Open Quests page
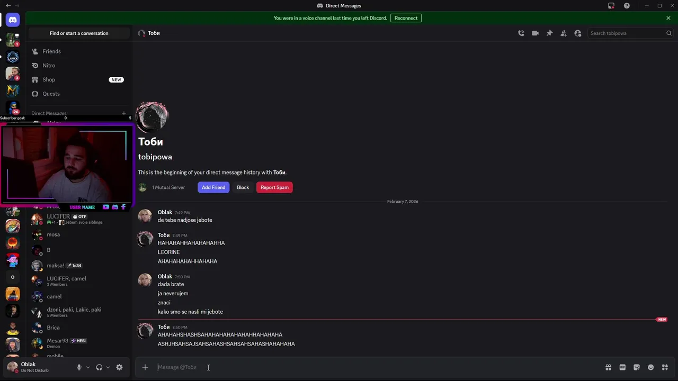678x381 pixels. tap(79, 94)
